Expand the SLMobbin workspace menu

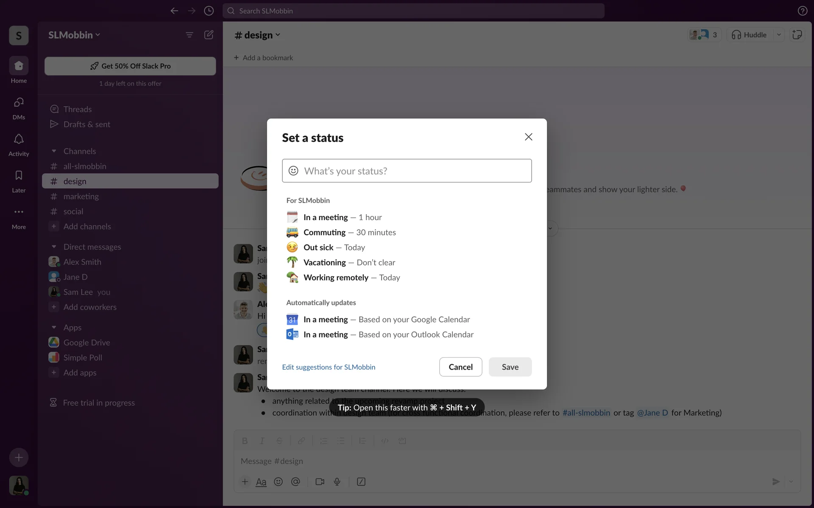click(x=74, y=35)
